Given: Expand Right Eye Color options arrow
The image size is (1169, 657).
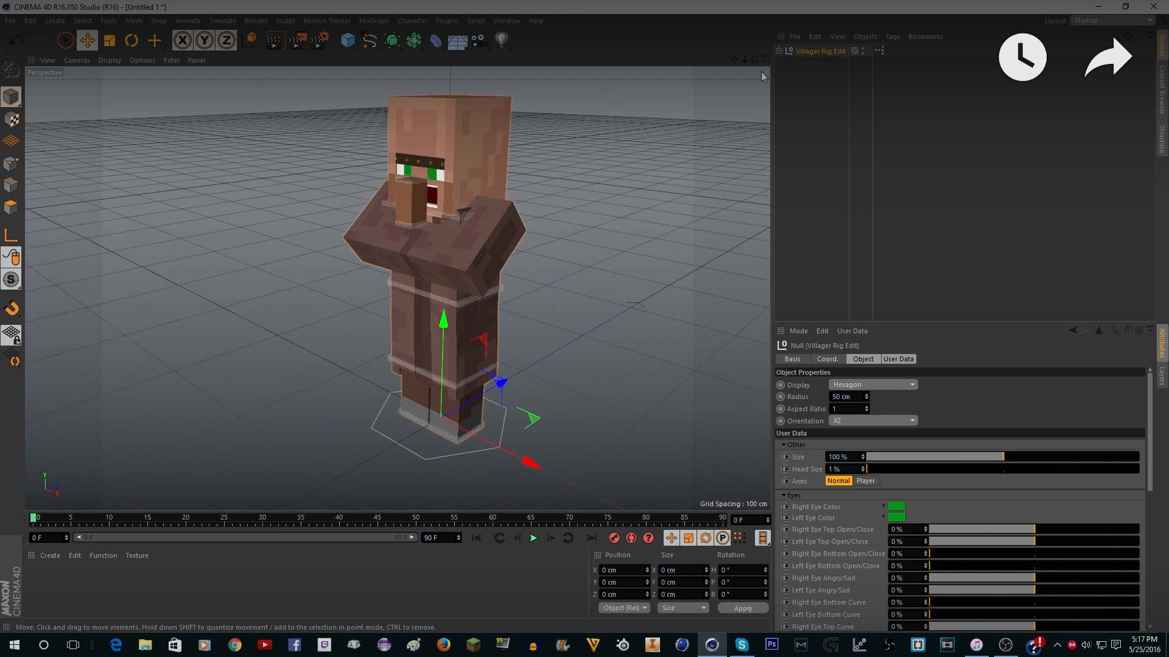Looking at the screenshot, I should (x=883, y=506).
